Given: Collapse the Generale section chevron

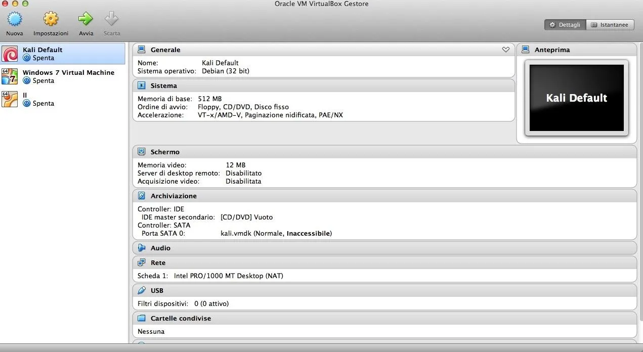Looking at the screenshot, I should [505, 50].
